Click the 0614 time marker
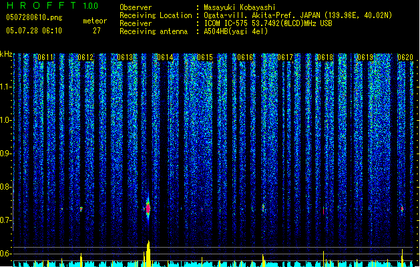Image resolution: width=420 pixels, height=267 pixels. click(165, 57)
